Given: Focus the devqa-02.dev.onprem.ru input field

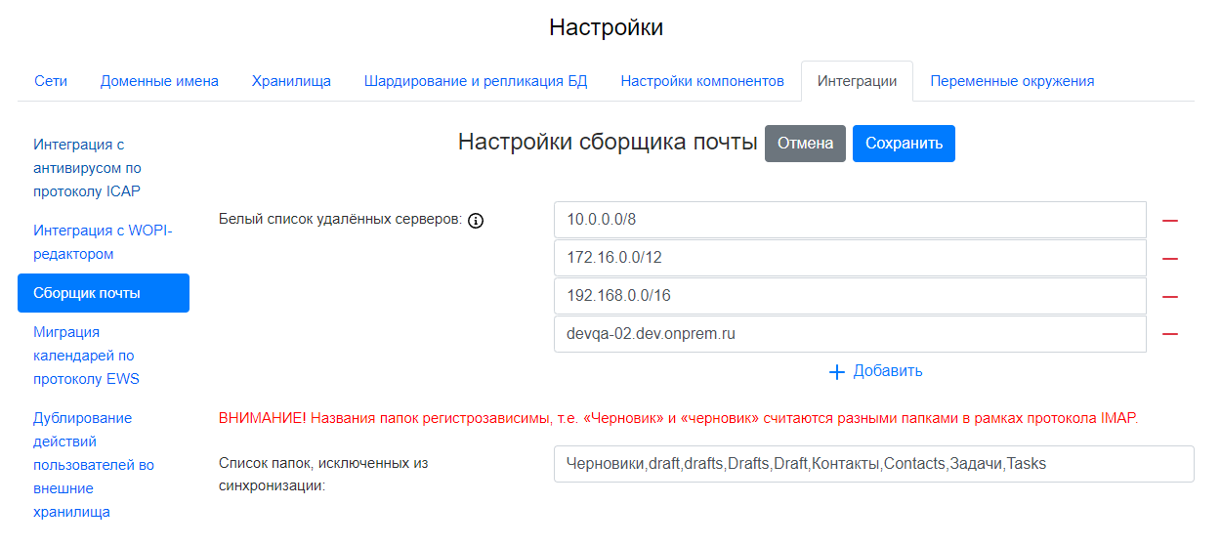Looking at the screenshot, I should 849,334.
